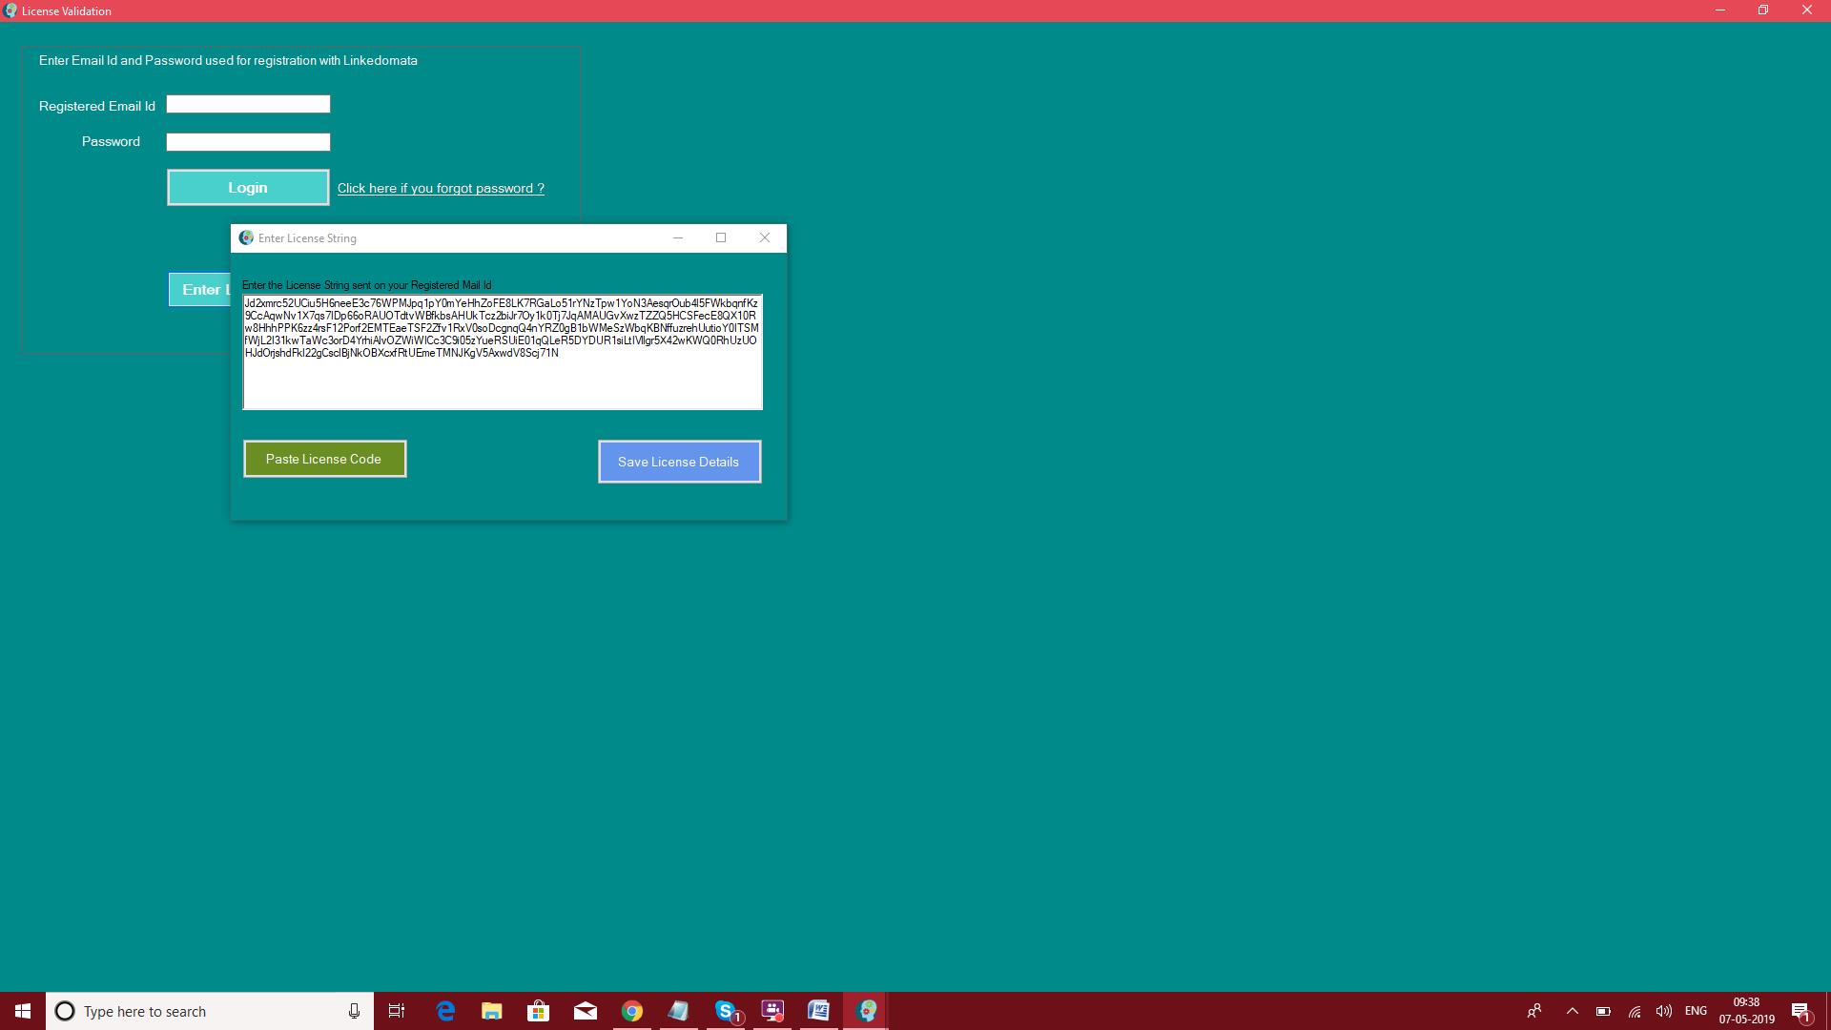
Task: Click the network connectivity icon in system tray
Action: 1634,1010
